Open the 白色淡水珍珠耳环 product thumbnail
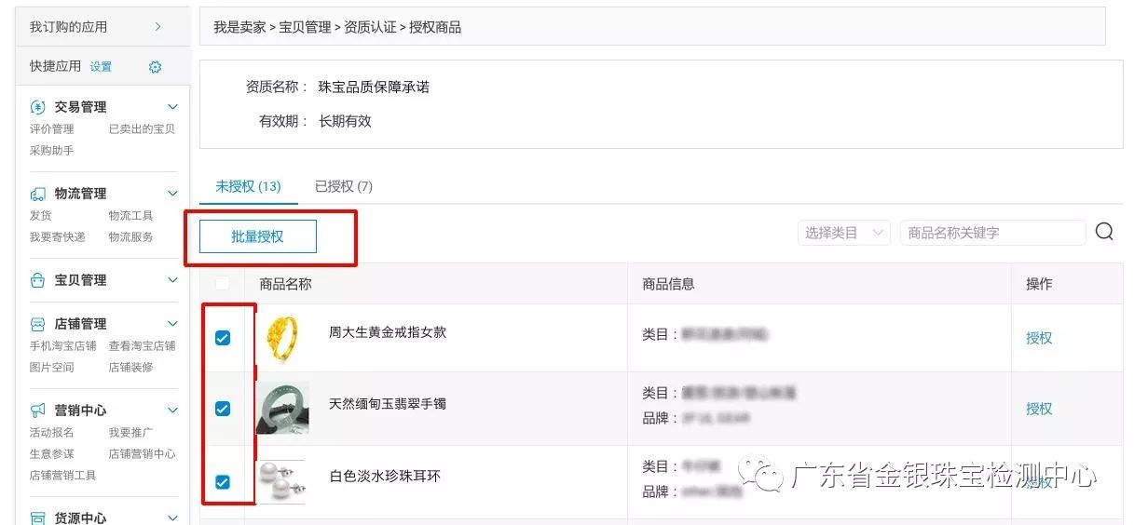Viewport: 1134px width, 525px height. coord(281,481)
